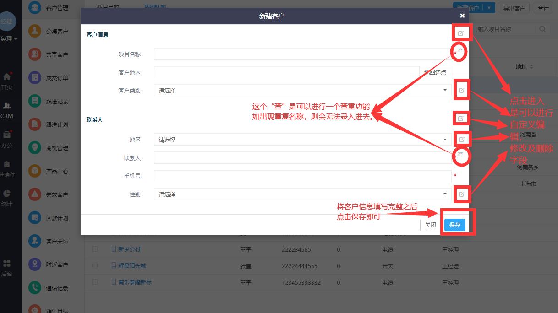Click the 河南新乡 address cell
The width and height of the screenshot is (558, 313).
(528, 167)
